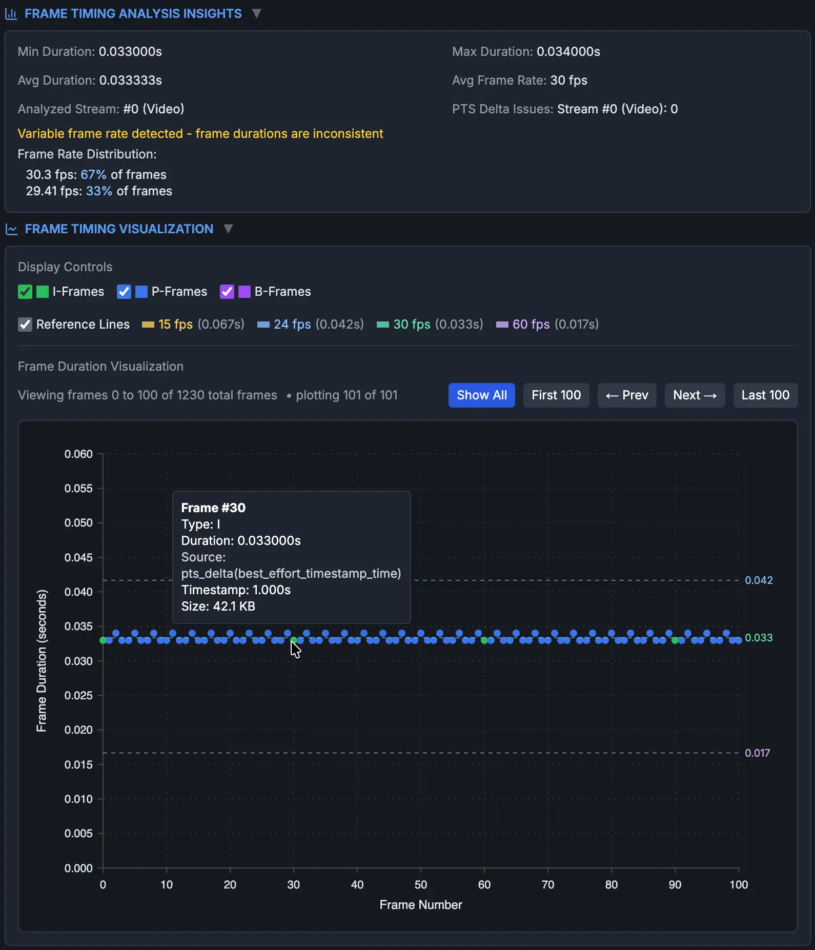The image size is (815, 950).
Task: Click the green I-frame dot at frame 60
Action: click(x=484, y=640)
